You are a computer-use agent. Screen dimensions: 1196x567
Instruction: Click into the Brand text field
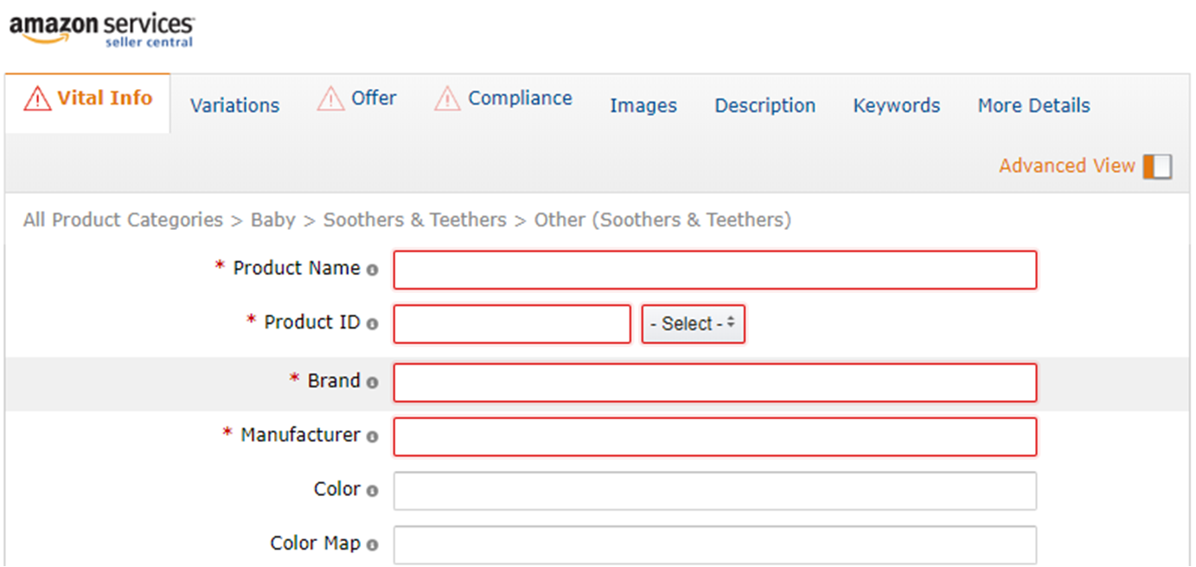(714, 383)
